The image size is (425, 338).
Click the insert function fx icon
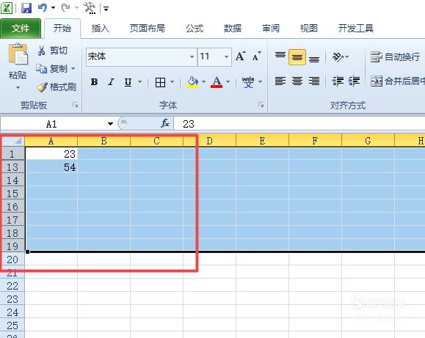pyautogui.click(x=165, y=124)
